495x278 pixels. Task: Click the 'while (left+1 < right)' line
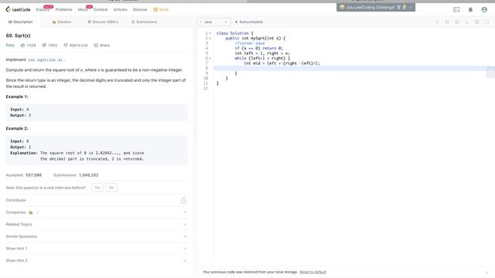coord(262,59)
